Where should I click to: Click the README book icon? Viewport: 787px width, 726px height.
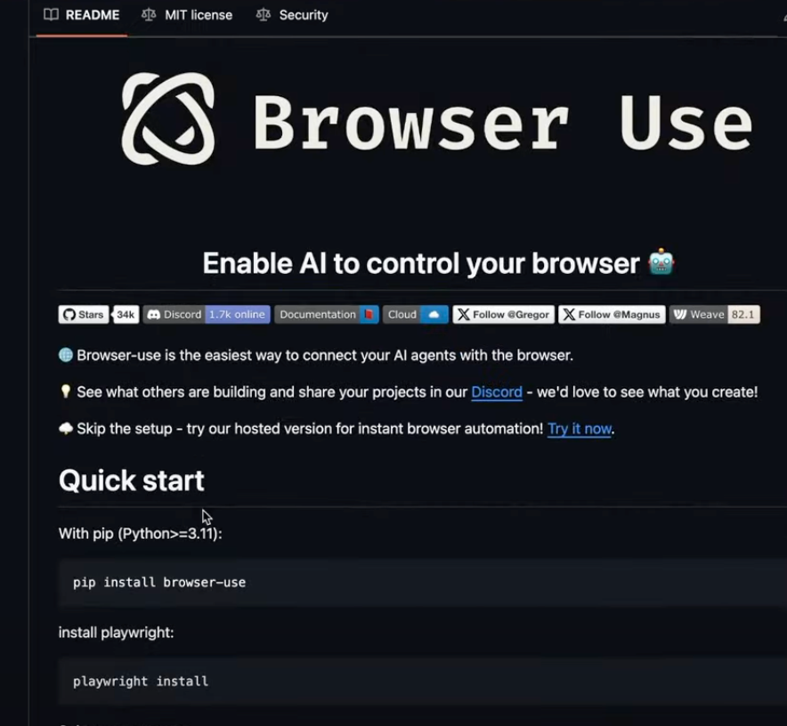pos(52,14)
